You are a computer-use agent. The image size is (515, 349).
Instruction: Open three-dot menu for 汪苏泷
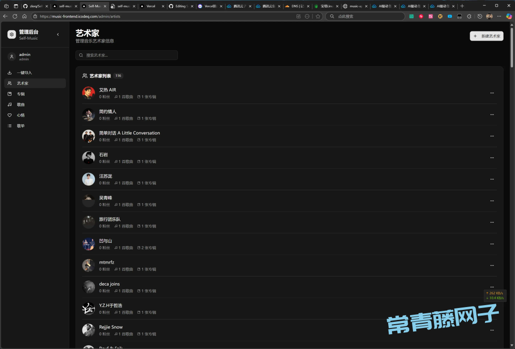click(x=492, y=179)
